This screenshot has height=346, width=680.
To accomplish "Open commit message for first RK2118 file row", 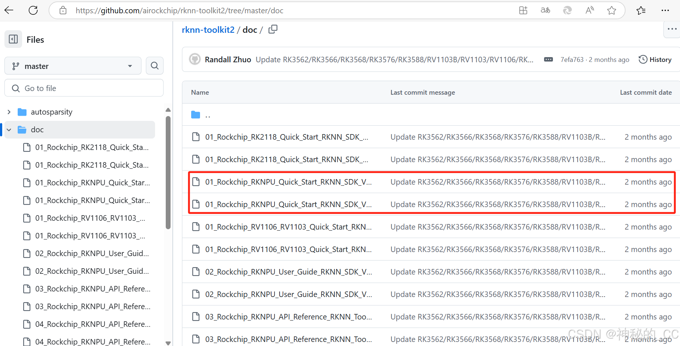I will pyautogui.click(x=498, y=137).
